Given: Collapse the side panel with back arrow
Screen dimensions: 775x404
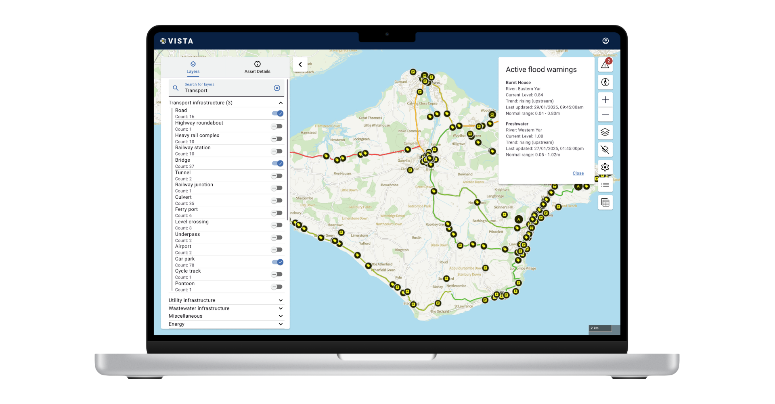Looking at the screenshot, I should (x=300, y=65).
